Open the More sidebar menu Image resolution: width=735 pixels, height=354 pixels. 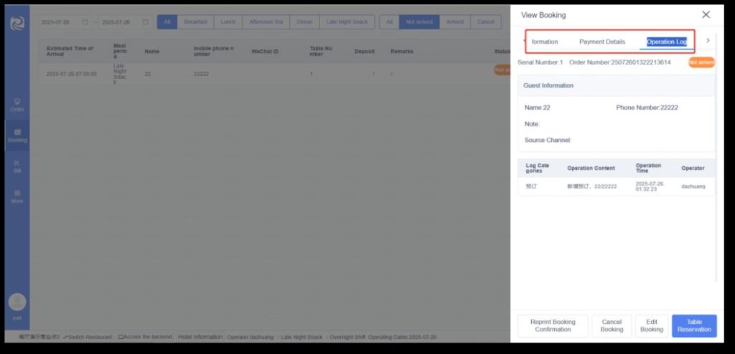pos(17,196)
